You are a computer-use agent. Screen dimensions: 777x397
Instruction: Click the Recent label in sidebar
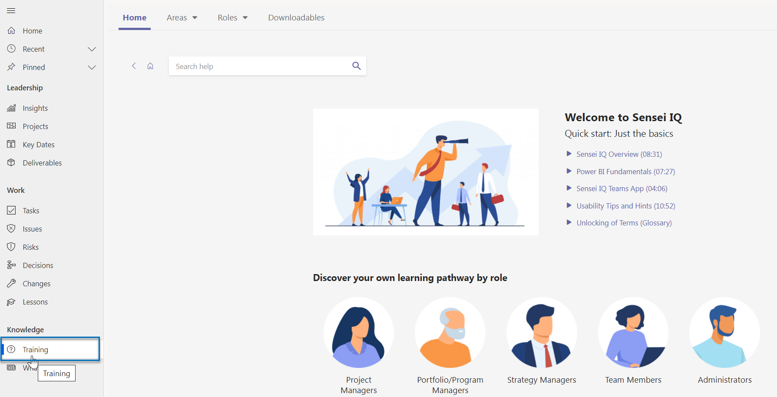click(x=33, y=49)
